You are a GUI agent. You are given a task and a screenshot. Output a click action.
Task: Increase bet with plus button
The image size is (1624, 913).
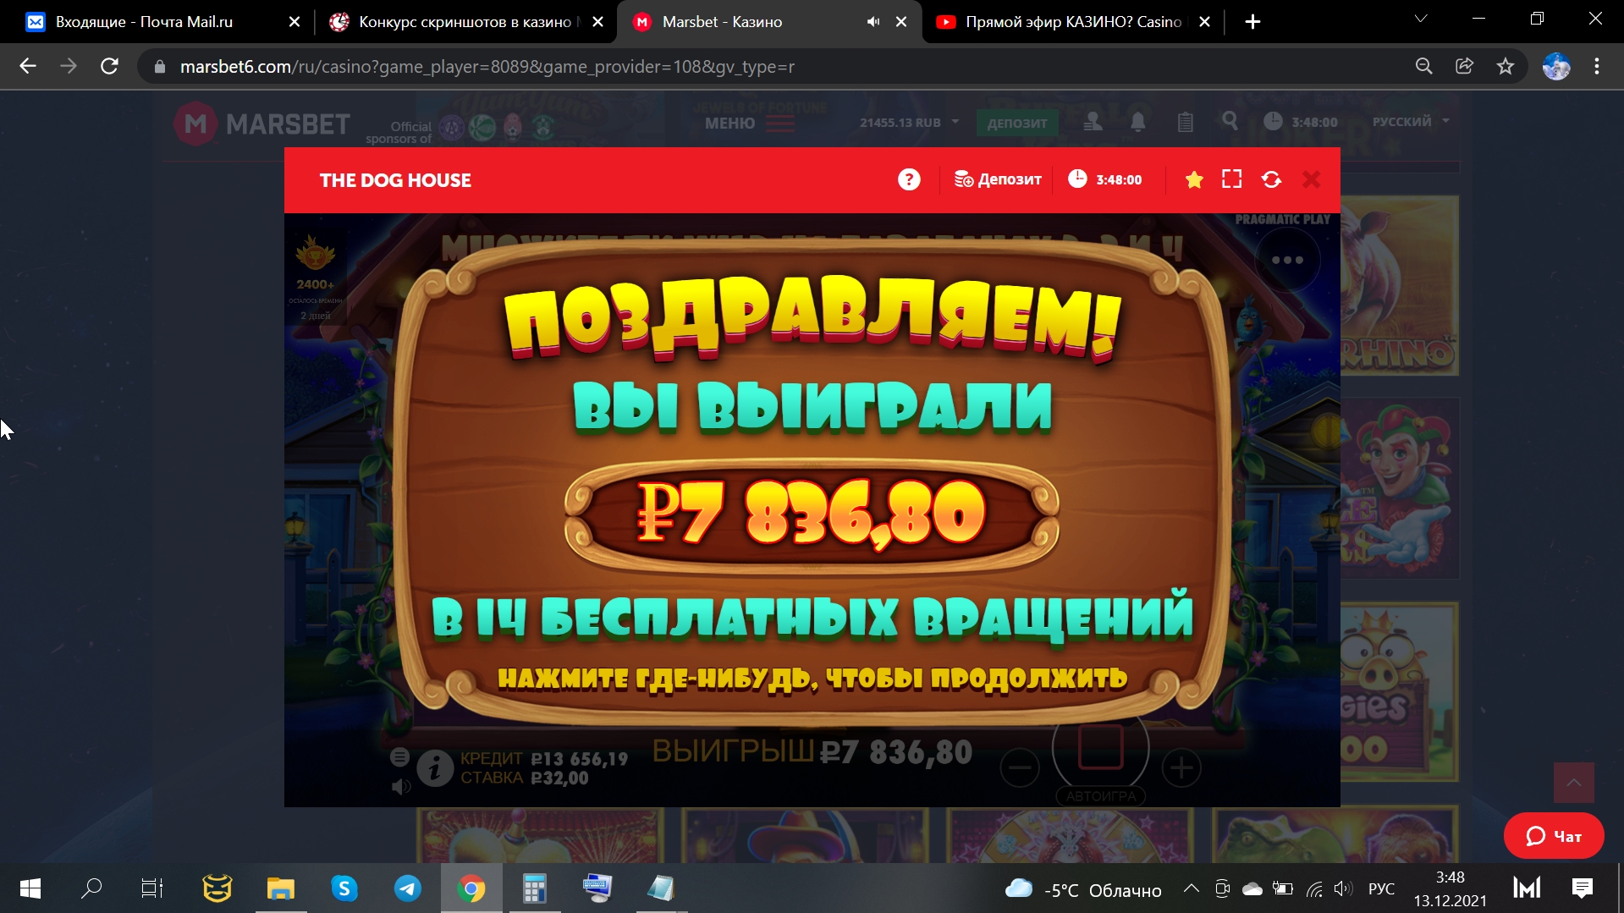[1181, 768]
